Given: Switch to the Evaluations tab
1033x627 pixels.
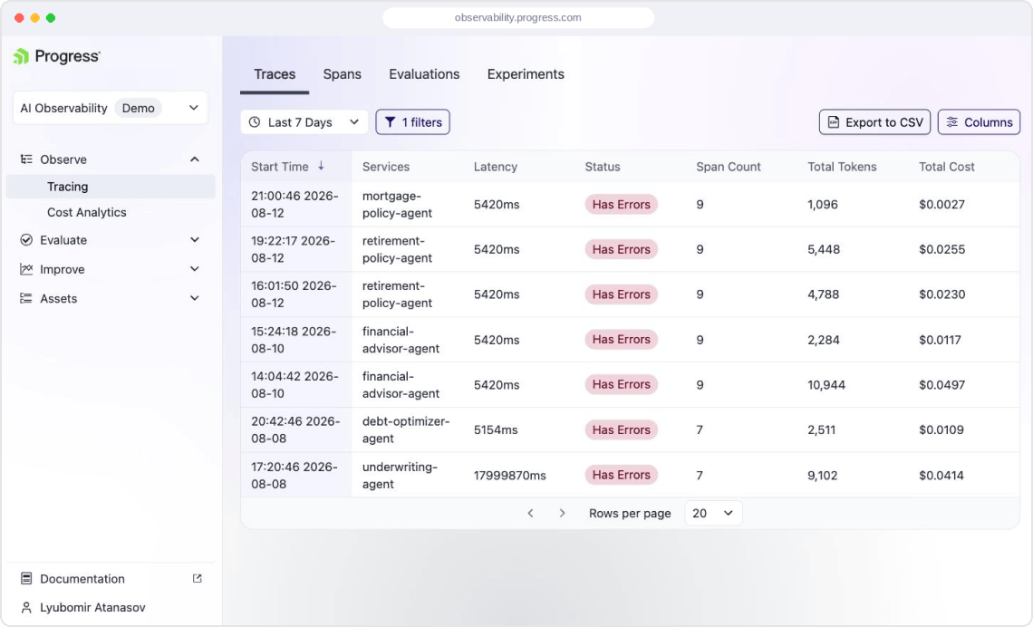Looking at the screenshot, I should pyautogui.click(x=424, y=74).
